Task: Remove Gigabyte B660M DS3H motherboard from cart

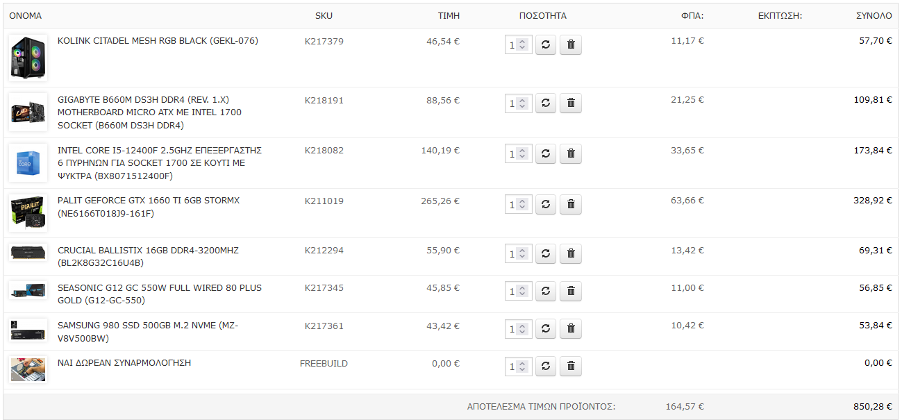Action: 571,103
